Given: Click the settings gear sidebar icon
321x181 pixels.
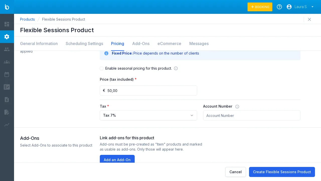Looking at the screenshot, I should 7,37.
